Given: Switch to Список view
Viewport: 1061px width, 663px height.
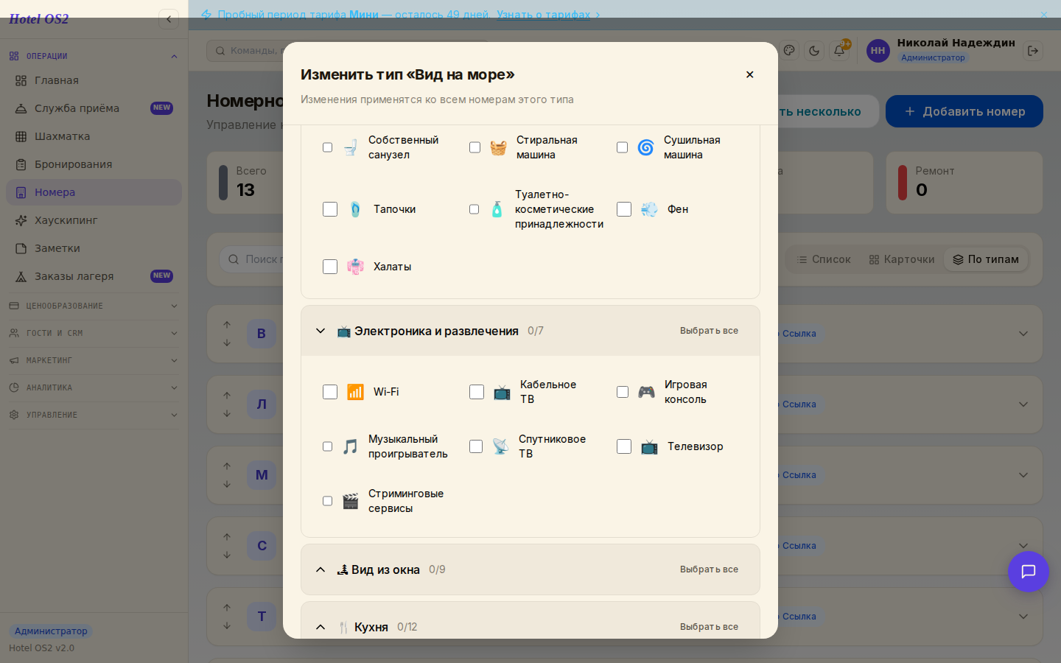Looking at the screenshot, I should coord(824,259).
